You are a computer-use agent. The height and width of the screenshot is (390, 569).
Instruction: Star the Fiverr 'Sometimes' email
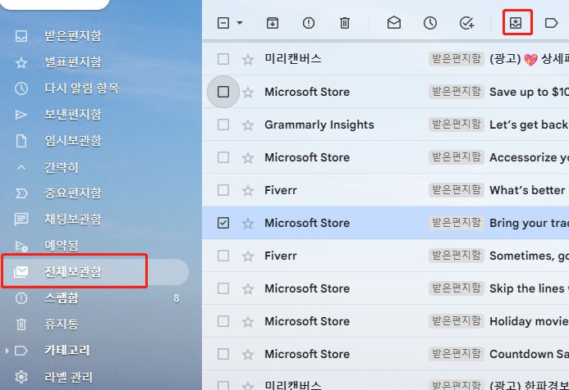pos(248,256)
